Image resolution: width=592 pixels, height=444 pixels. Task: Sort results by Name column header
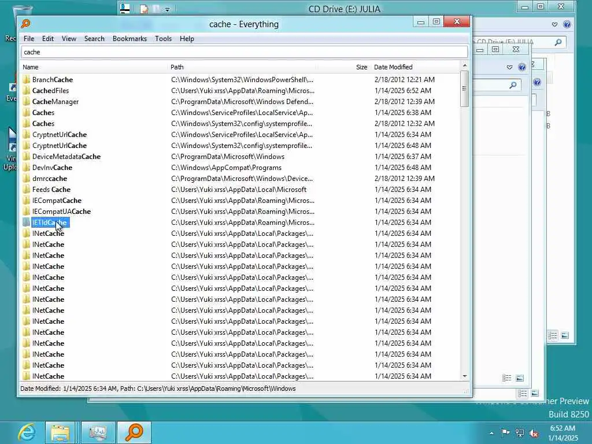[x=94, y=67]
